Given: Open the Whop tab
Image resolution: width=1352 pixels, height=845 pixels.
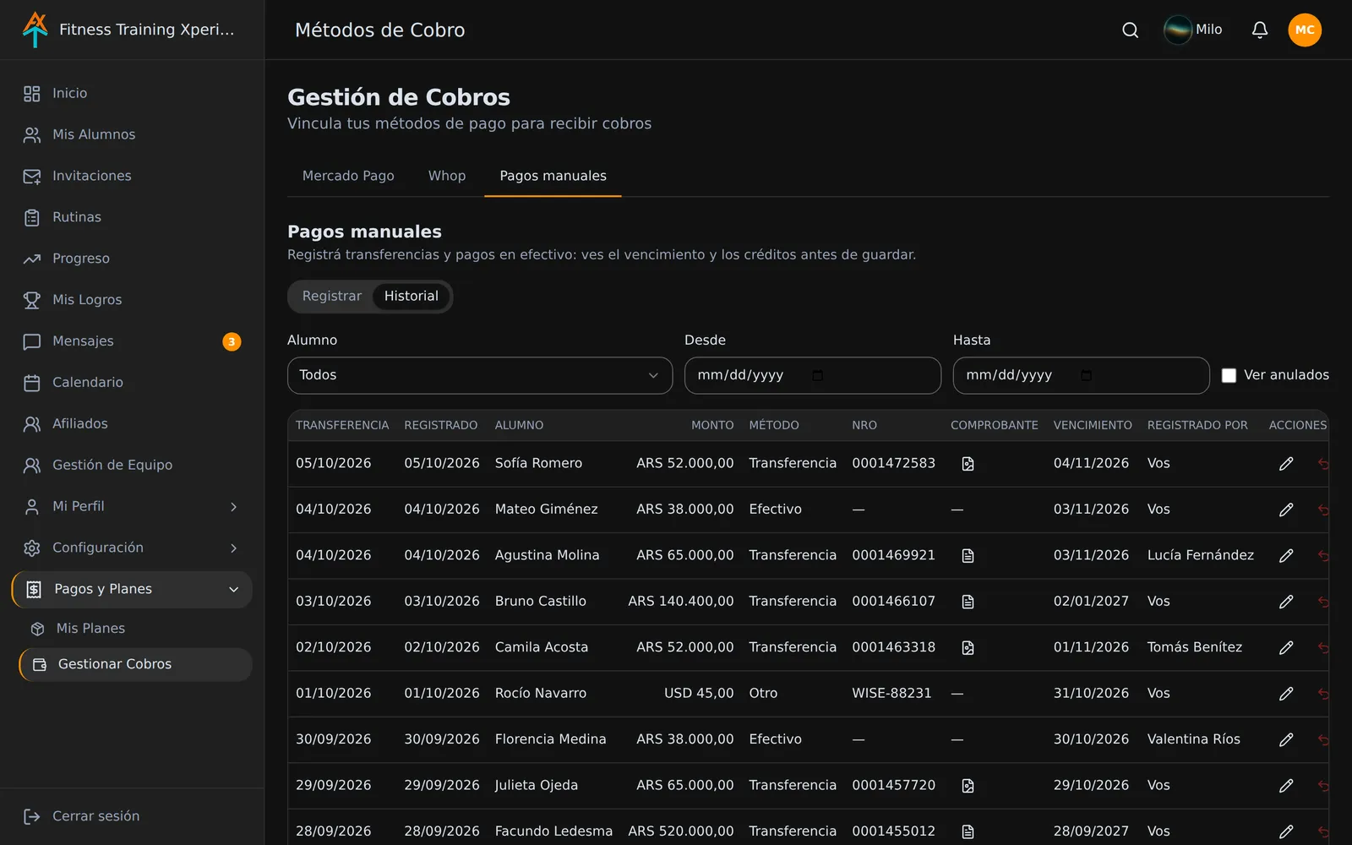Looking at the screenshot, I should point(447,176).
